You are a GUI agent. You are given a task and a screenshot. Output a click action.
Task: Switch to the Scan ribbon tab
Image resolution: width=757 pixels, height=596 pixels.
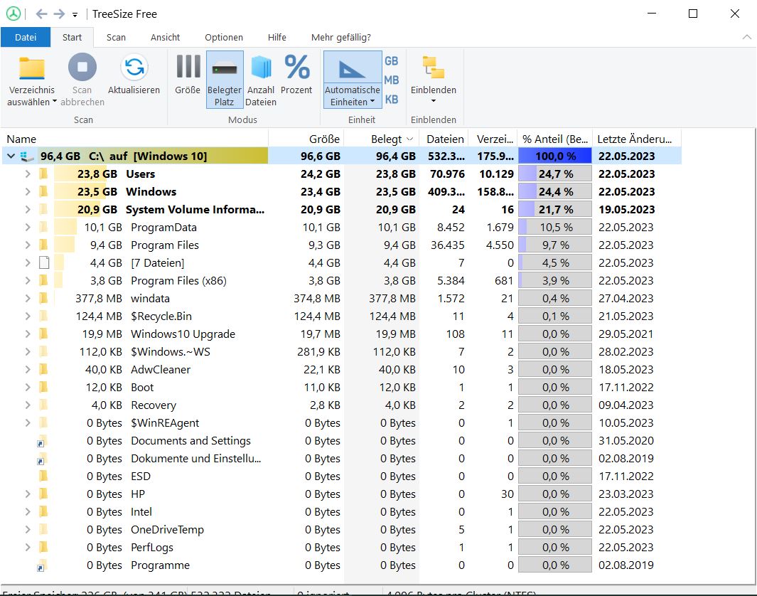116,37
